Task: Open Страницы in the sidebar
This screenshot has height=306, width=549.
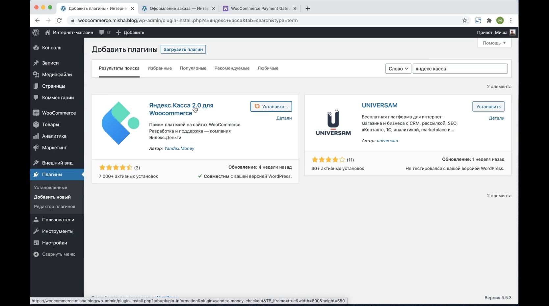Action: pos(57,86)
